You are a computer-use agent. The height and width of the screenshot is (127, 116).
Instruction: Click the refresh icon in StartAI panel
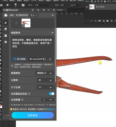[x=33, y=10]
